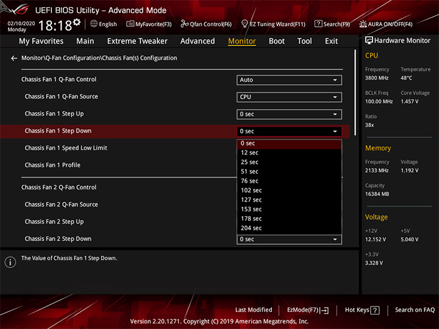Image resolution: width=439 pixels, height=329 pixels.
Task: Click the back arrow beside the breadcrumb path
Action: point(14,58)
